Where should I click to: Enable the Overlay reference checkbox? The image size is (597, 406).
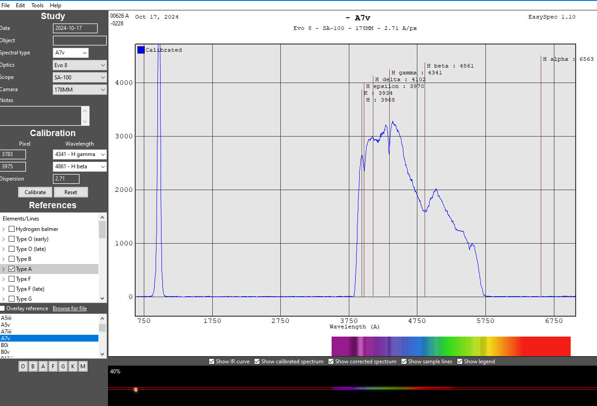click(x=2, y=308)
